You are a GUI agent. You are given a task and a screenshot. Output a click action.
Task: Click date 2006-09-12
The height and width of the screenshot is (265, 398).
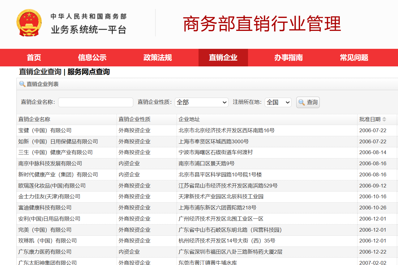pyautogui.click(x=373, y=186)
